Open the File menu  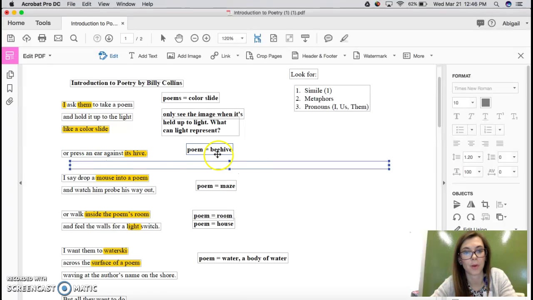[x=71, y=4]
